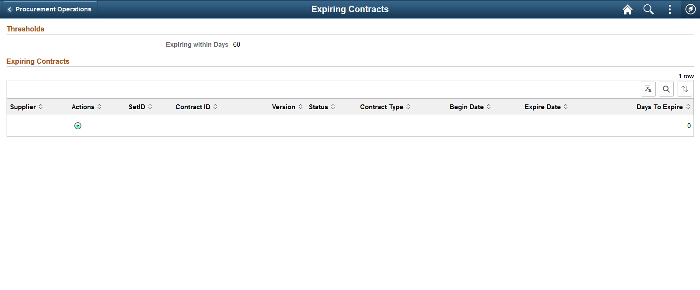The width and height of the screenshot is (700, 290).
Task: Click the 1 row count label
Action: point(685,76)
